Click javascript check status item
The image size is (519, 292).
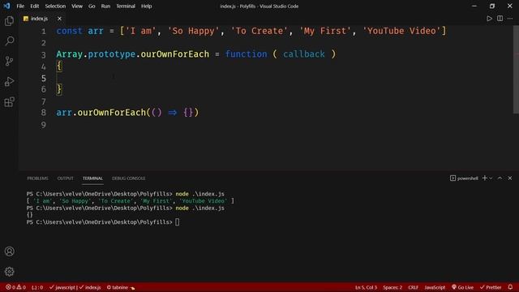point(62,287)
